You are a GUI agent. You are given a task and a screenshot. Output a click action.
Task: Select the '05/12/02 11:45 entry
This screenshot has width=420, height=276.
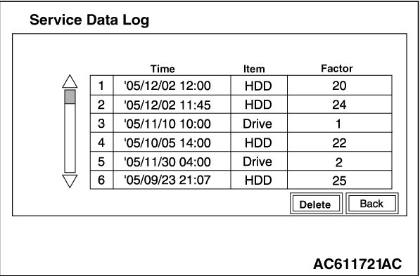click(241, 105)
